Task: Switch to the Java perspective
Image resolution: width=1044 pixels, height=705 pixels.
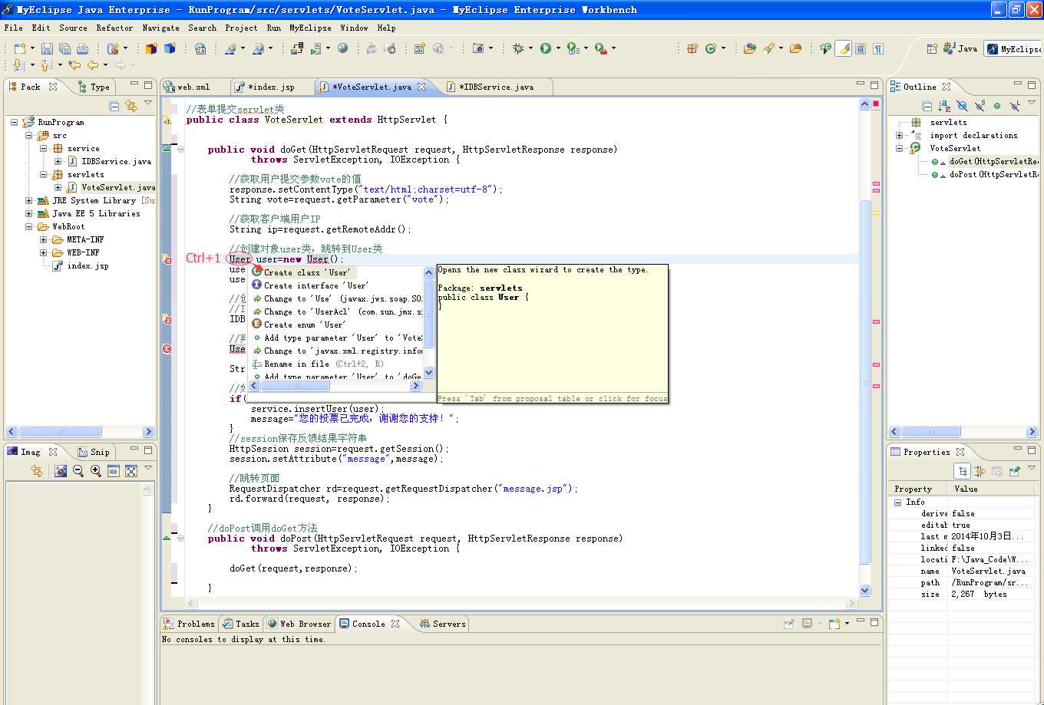Action: pos(961,48)
